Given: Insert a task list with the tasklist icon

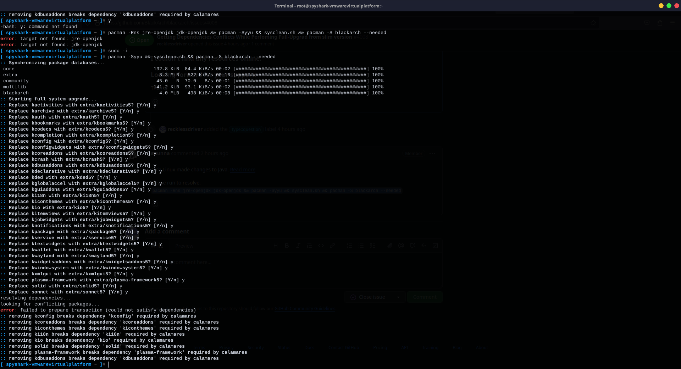Looking at the screenshot, I should coord(373,246).
